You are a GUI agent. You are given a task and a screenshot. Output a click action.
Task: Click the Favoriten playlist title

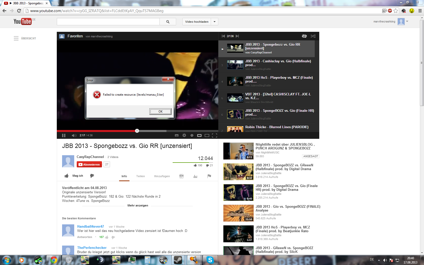tap(75, 36)
